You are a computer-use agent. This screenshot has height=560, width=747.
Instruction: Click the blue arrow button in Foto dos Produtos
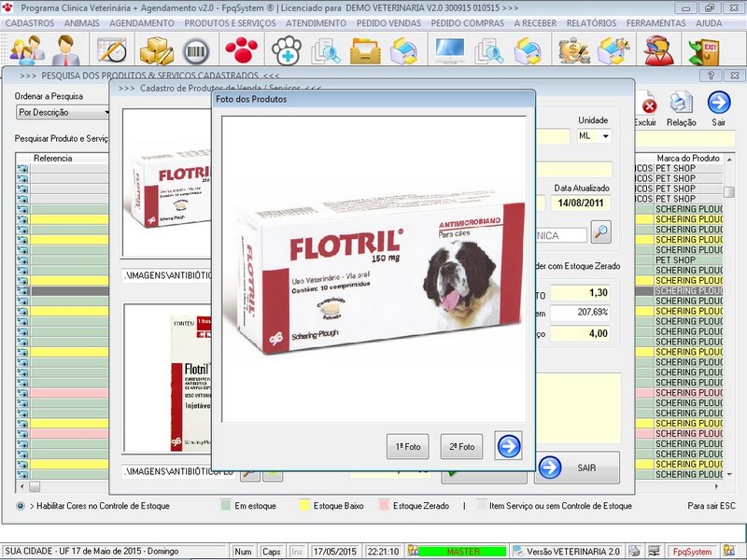(x=508, y=446)
